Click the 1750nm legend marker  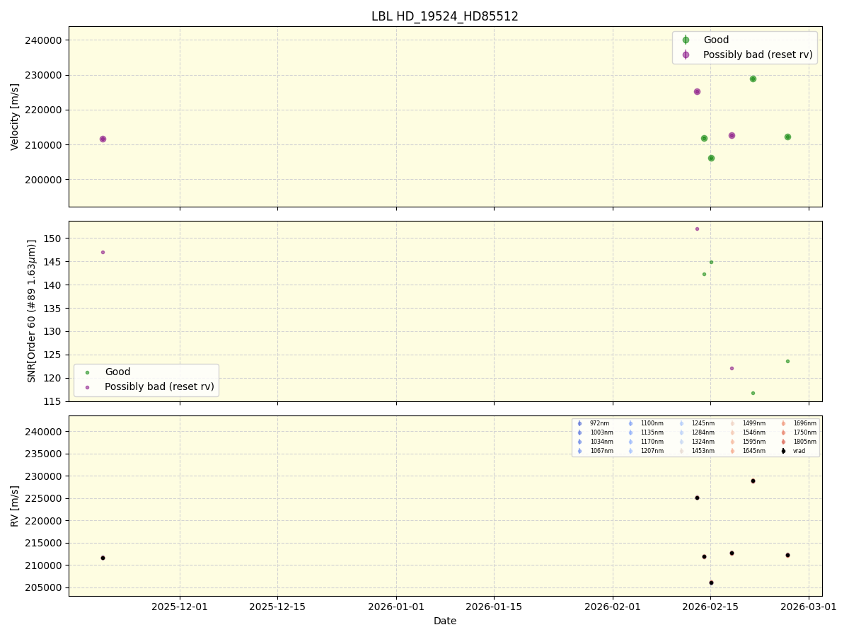click(x=783, y=432)
